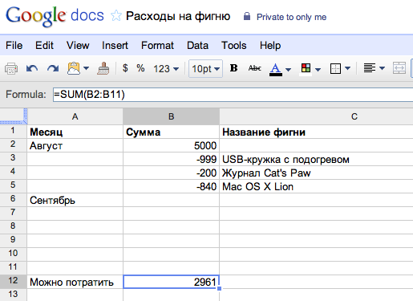
Task: Click the document title Расходы на фигню
Action: 178,16
